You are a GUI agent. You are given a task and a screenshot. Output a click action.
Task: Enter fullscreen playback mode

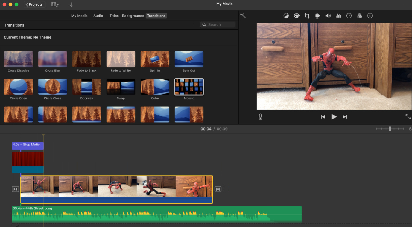point(408,117)
